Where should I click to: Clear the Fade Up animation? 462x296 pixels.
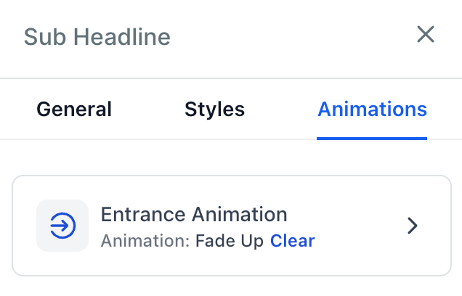tap(293, 241)
